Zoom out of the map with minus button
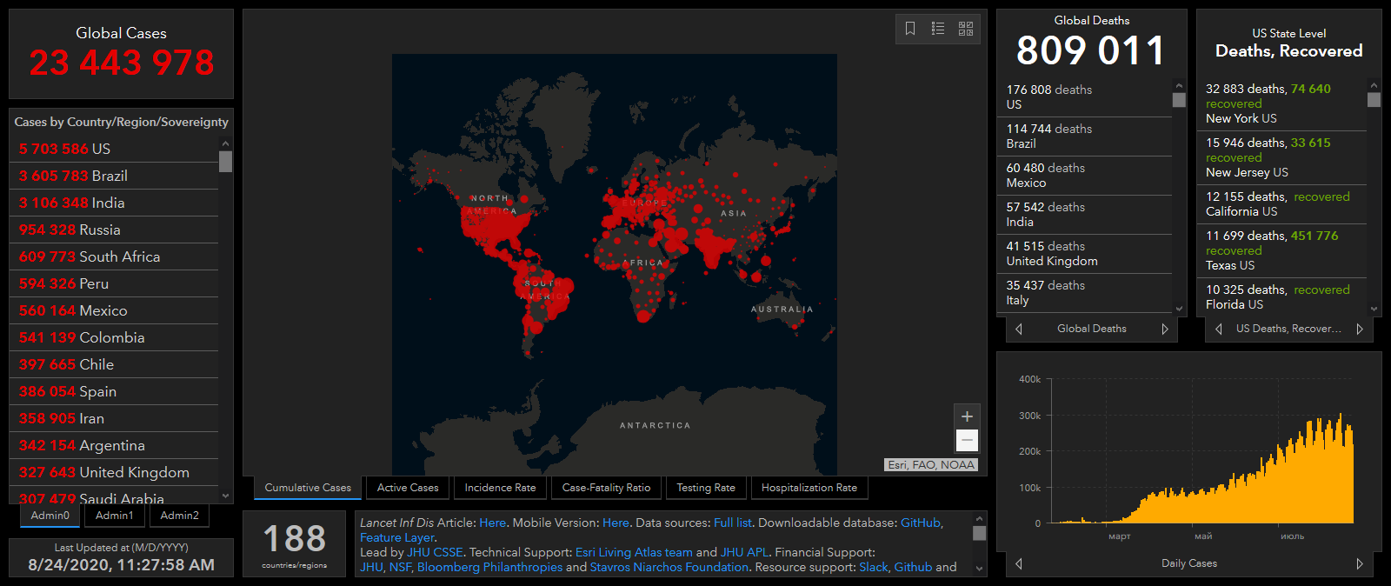The height and width of the screenshot is (586, 1391). pos(967,441)
